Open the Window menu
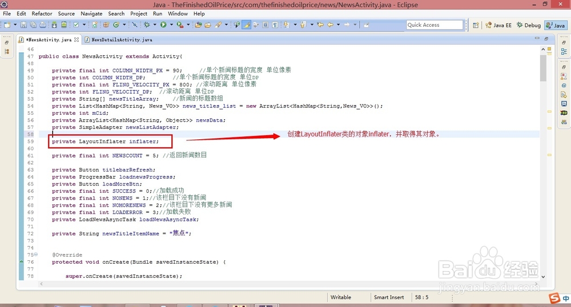This screenshot has height=307, width=571. pos(178,14)
